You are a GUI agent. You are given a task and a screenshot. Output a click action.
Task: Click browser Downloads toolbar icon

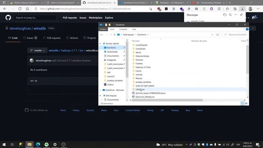[x=242, y=9]
